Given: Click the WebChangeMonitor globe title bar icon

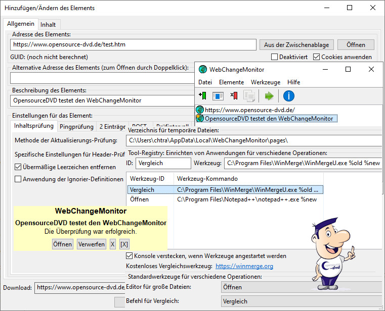Looking at the screenshot, I should point(203,70).
